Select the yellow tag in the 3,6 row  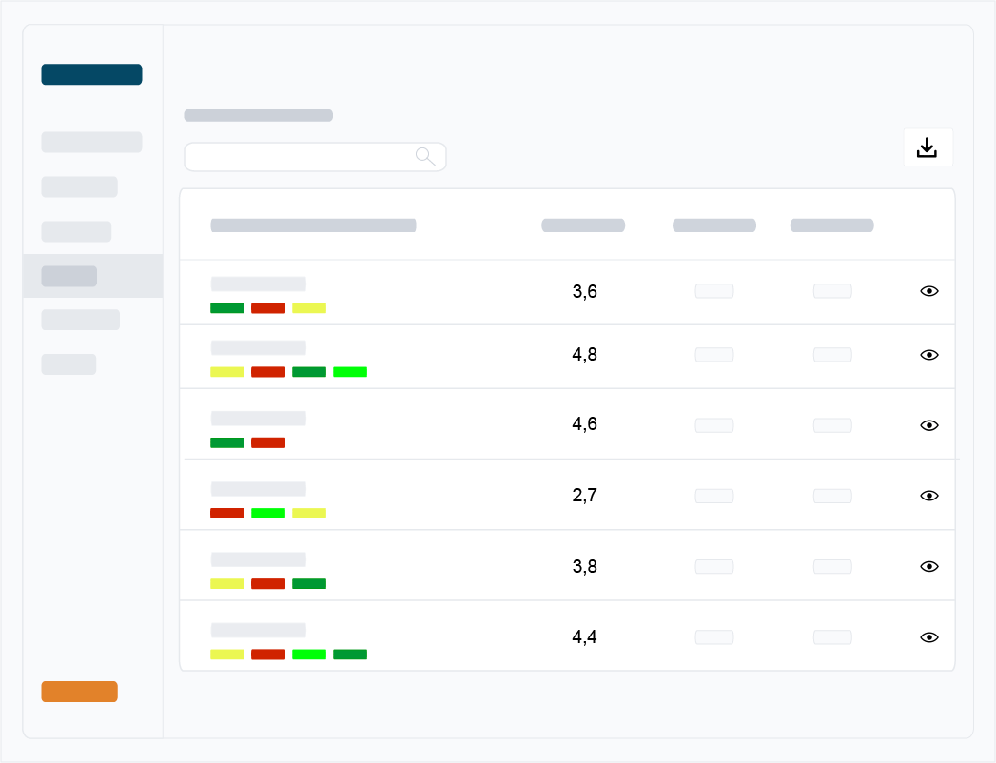(309, 308)
